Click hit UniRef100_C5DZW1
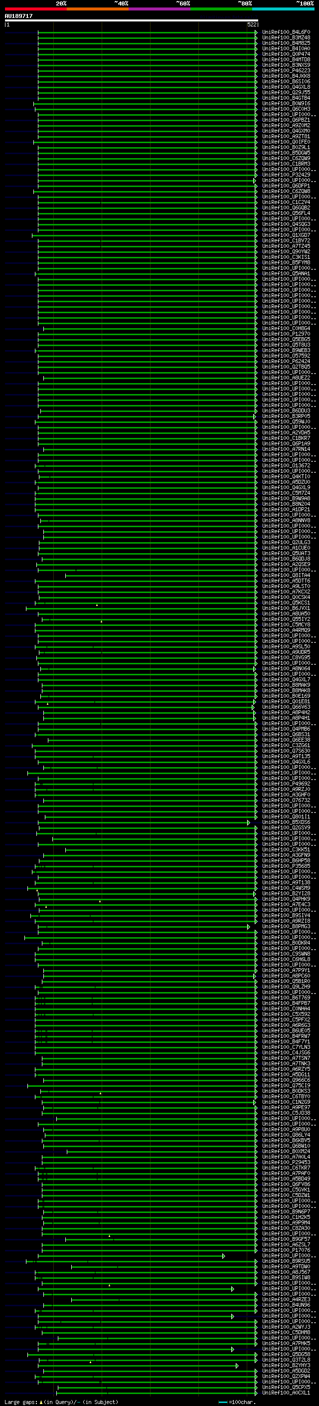The image size is (319, 1406). point(286,1196)
